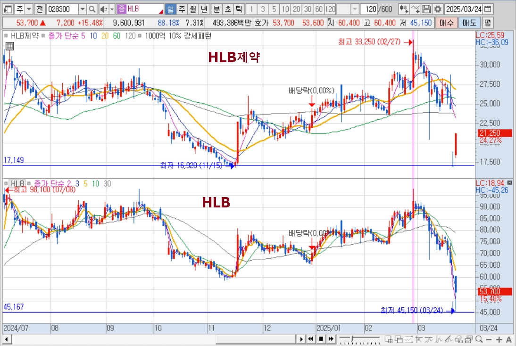The image size is (516, 346).
Task: Choose interval 1 button
Action: [x=251, y=9]
